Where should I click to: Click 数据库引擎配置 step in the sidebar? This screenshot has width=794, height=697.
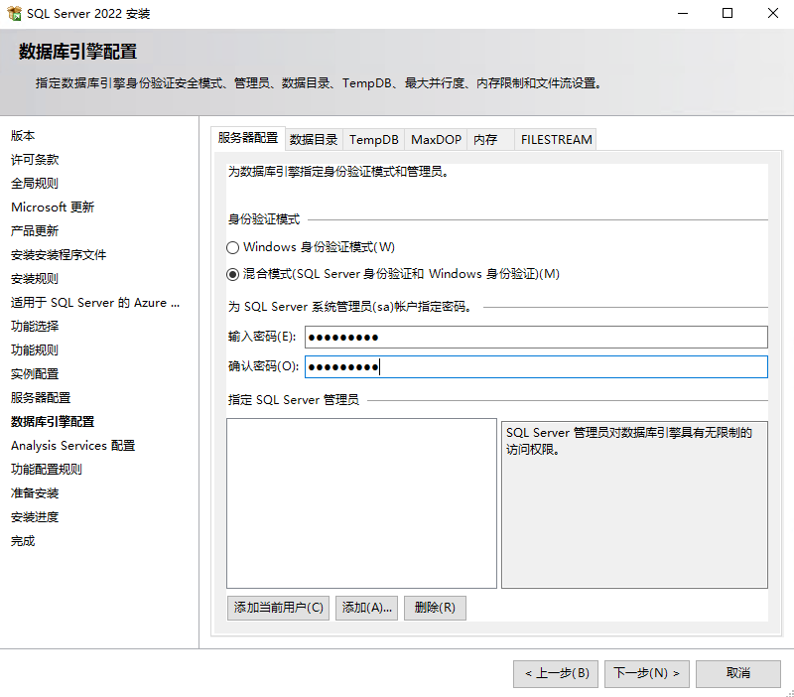(53, 421)
